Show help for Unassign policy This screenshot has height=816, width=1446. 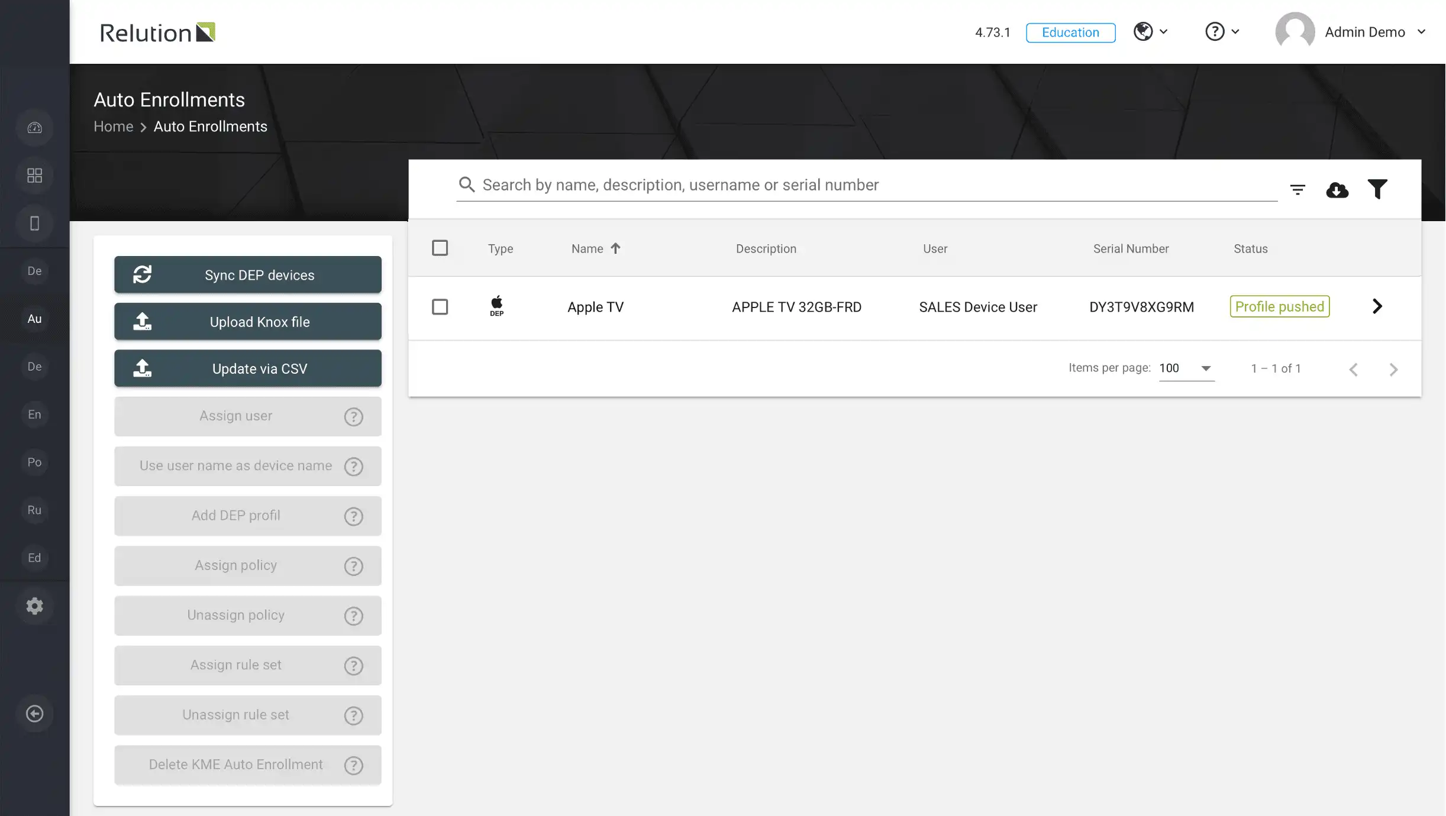pos(353,616)
